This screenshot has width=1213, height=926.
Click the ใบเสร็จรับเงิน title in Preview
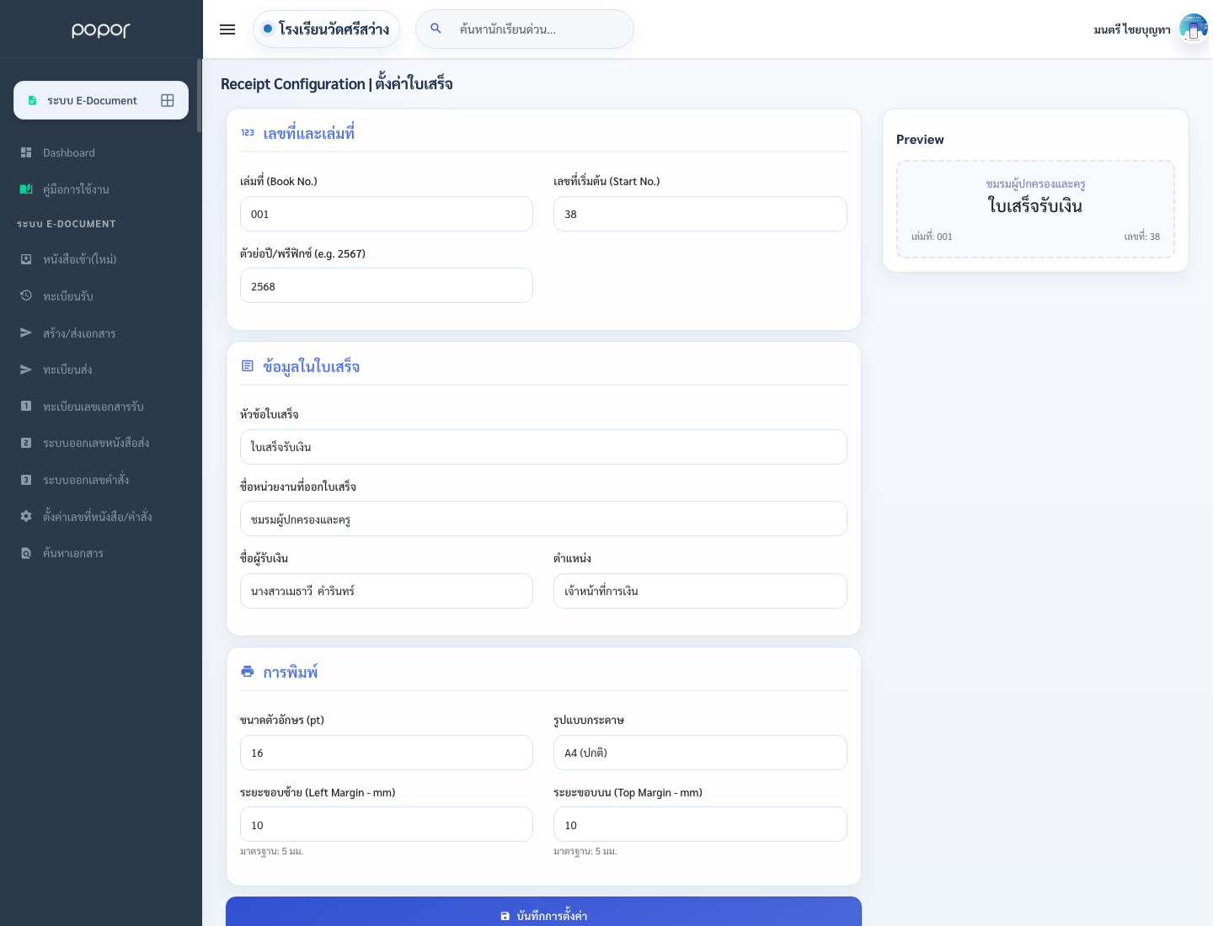coord(1035,206)
